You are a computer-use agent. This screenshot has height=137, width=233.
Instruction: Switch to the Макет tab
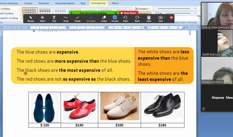tap(115, 3)
